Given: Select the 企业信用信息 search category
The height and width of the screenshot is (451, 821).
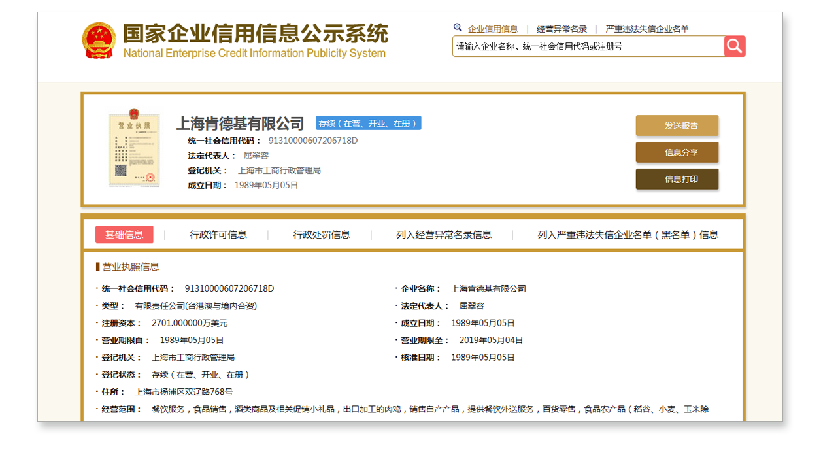Looking at the screenshot, I should [493, 29].
